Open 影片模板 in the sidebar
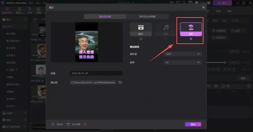 (x=11, y=34)
